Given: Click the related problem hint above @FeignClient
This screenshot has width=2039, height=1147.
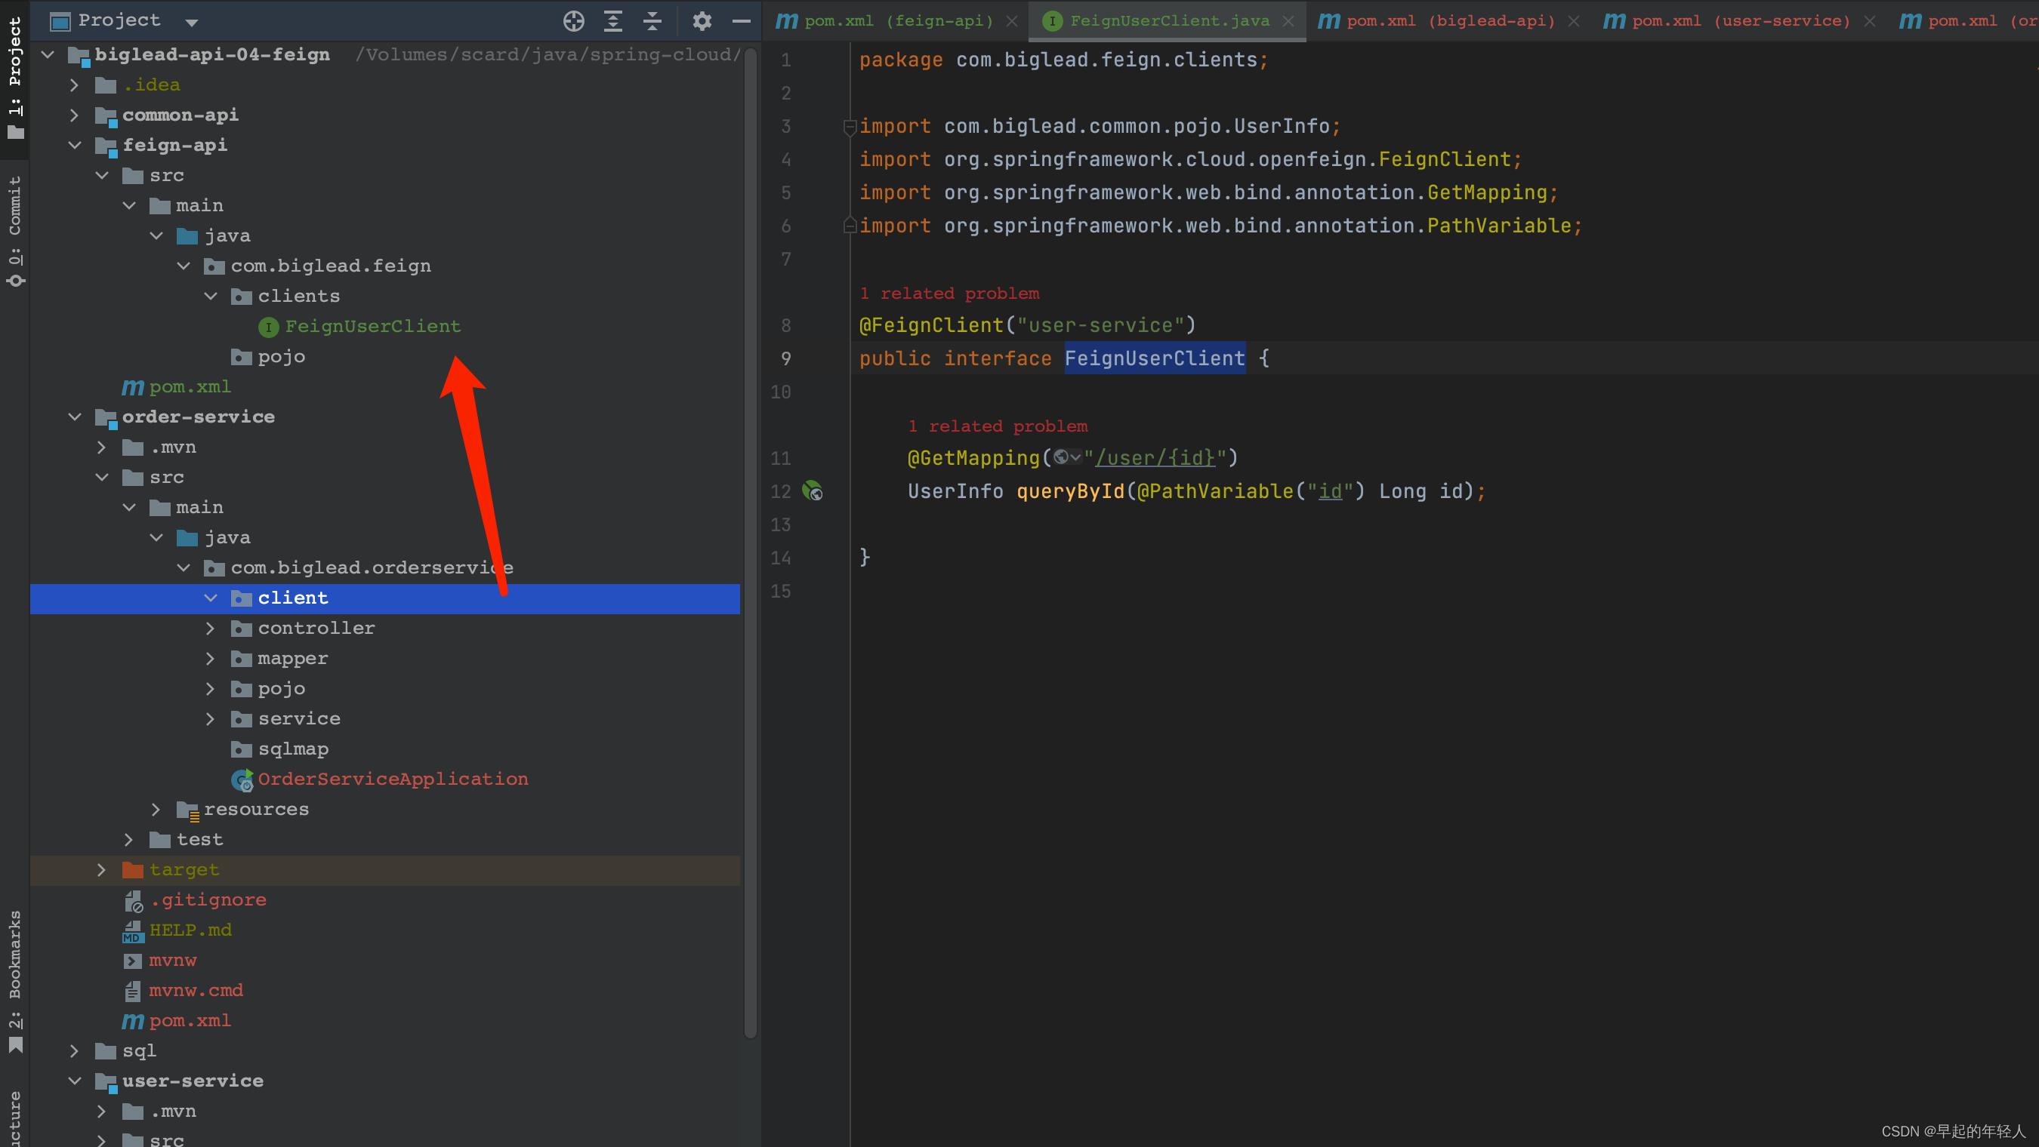Looking at the screenshot, I should [x=949, y=294].
